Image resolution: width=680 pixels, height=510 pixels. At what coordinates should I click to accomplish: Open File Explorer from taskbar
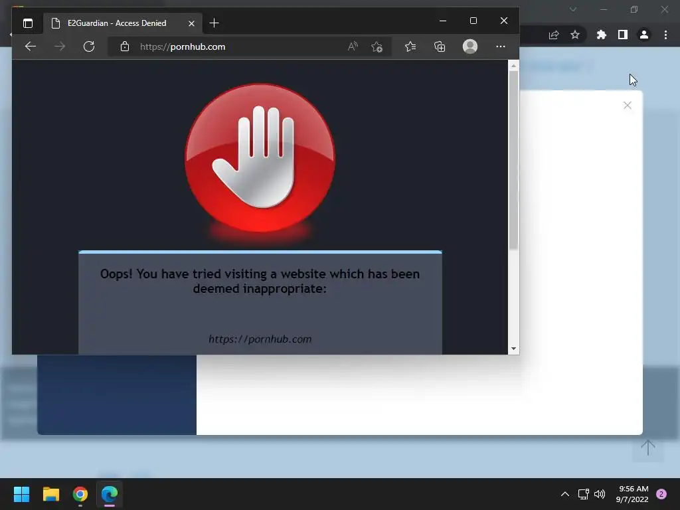coord(51,494)
